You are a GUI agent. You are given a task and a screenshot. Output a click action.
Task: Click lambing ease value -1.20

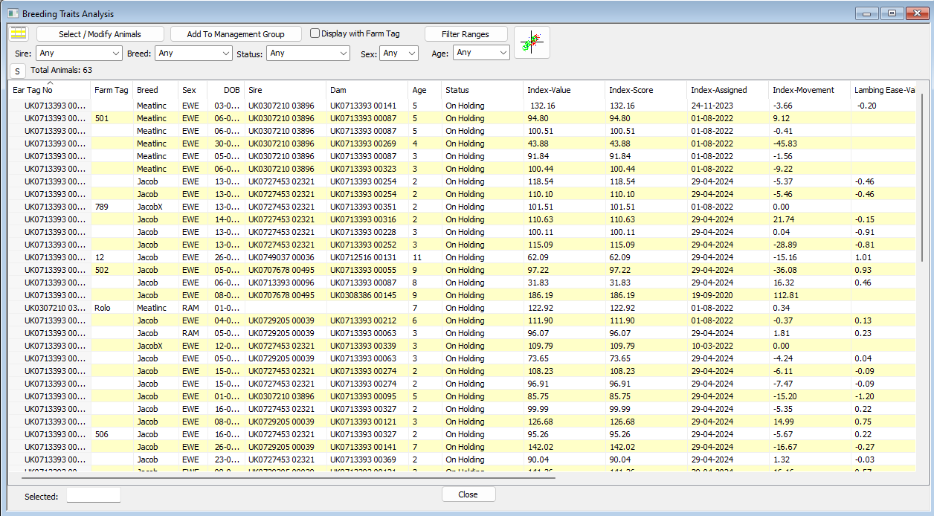[883, 396]
